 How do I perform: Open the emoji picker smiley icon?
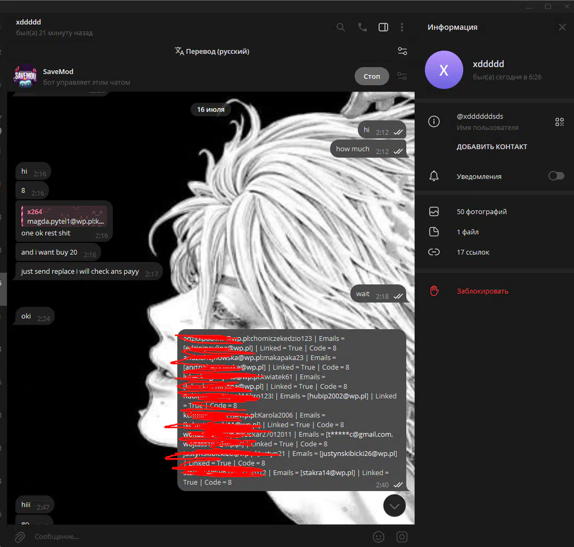tap(379, 537)
